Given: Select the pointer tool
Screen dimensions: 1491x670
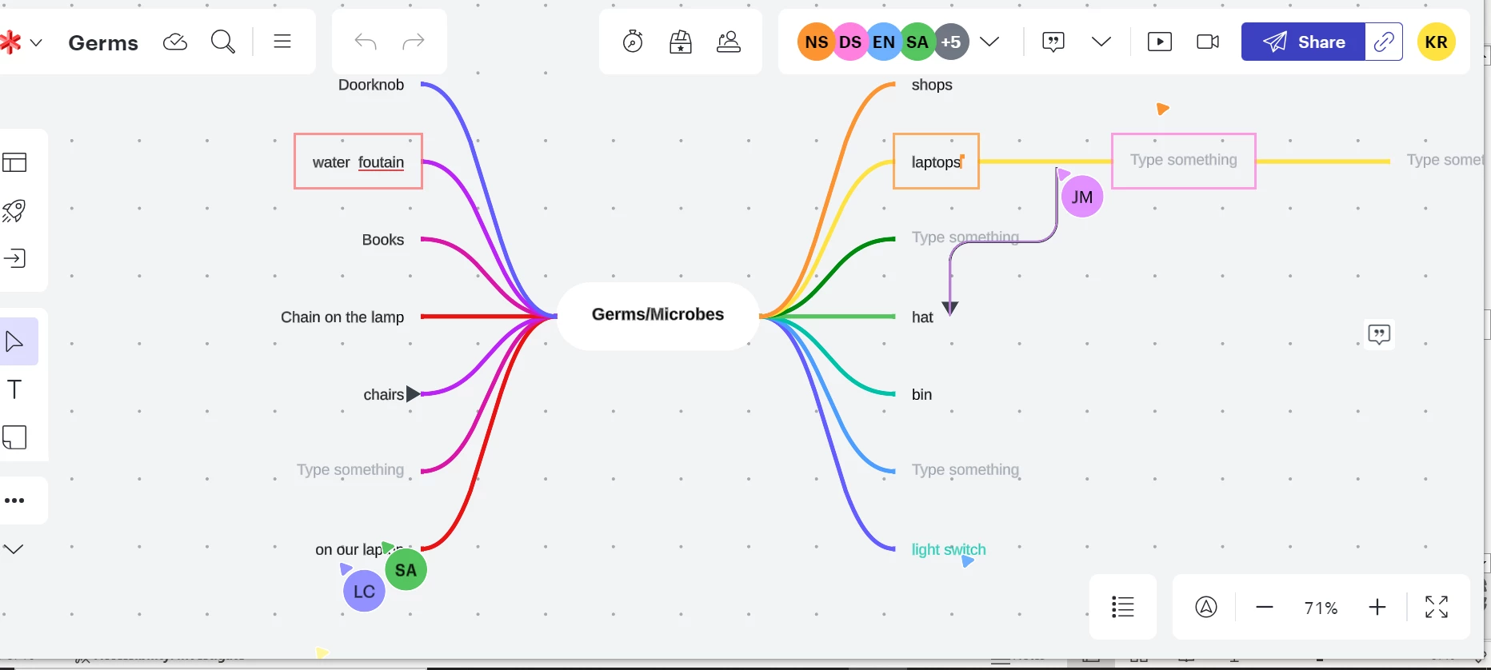Looking at the screenshot, I should [16, 341].
